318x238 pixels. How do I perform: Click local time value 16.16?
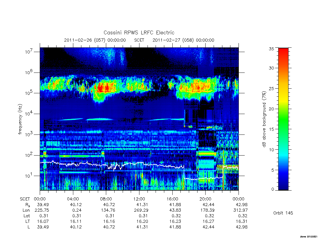click(x=109, y=221)
